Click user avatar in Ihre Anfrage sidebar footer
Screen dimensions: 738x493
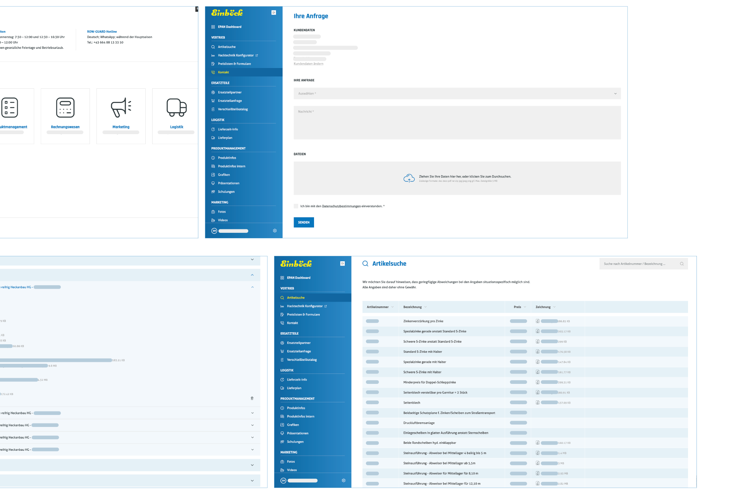214,231
